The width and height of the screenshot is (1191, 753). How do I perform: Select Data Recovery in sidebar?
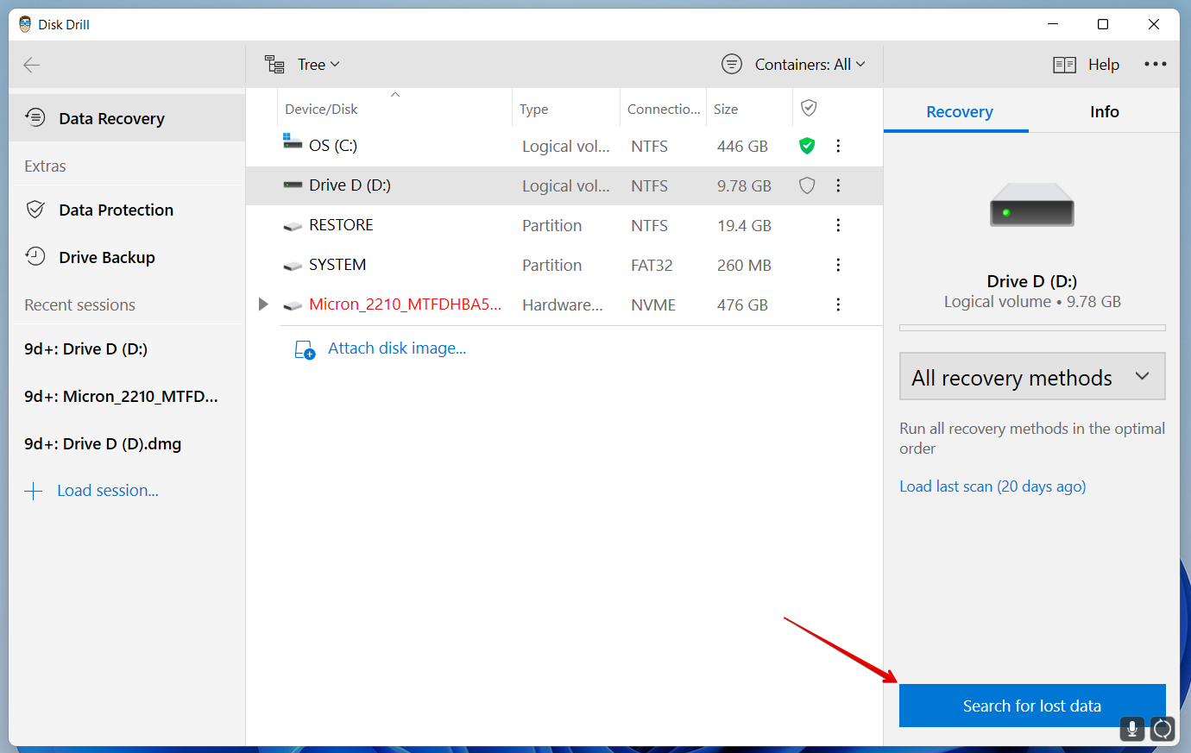[x=127, y=118]
